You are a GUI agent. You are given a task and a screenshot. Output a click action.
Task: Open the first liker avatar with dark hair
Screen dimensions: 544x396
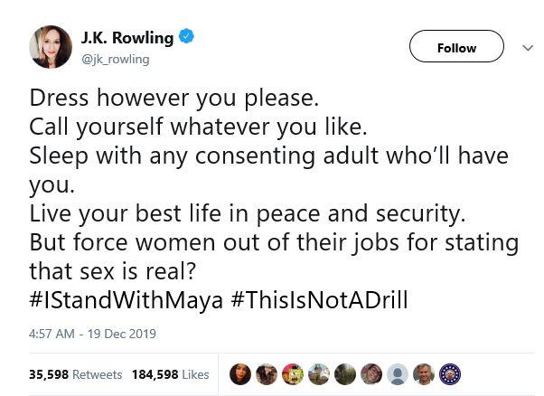(x=240, y=374)
